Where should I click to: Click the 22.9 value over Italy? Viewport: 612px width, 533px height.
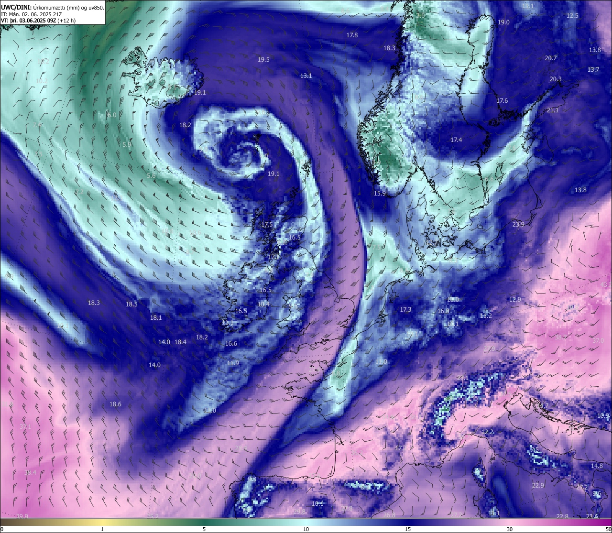point(538,486)
